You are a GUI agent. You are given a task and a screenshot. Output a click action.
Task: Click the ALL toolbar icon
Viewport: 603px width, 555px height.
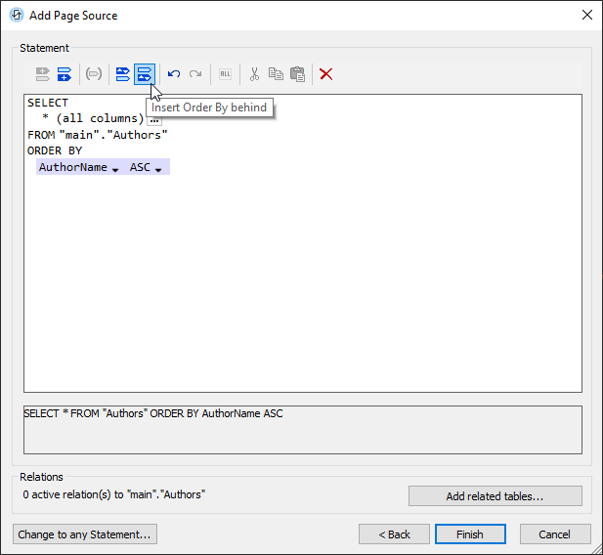click(225, 74)
